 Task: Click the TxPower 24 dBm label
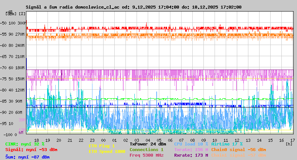pyautogui.click(x=148, y=144)
